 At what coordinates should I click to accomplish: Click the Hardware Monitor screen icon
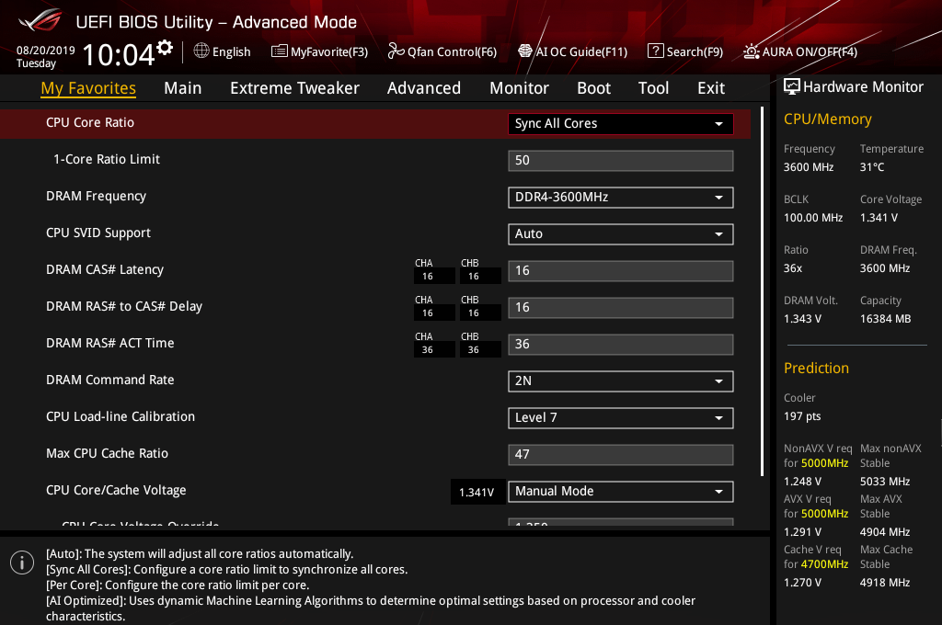click(792, 87)
